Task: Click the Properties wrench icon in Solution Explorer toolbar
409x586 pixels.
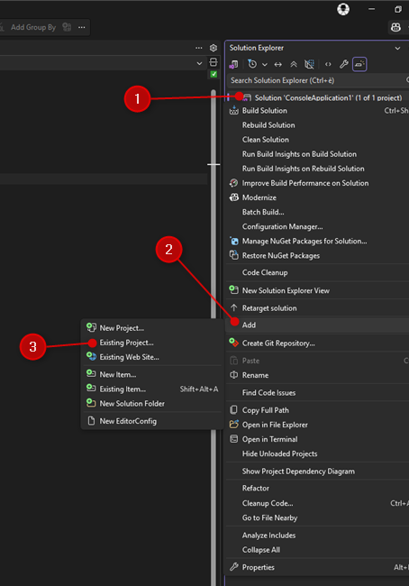Action: pos(343,64)
